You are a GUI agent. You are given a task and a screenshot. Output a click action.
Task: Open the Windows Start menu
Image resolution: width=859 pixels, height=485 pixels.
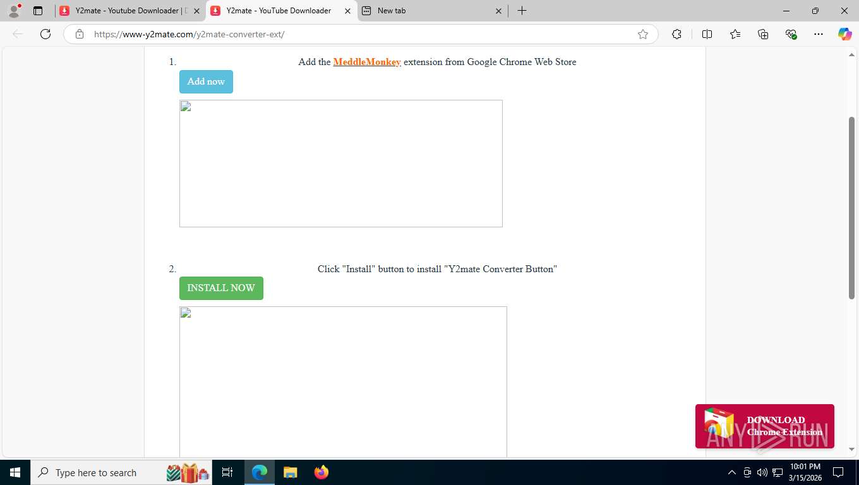point(15,472)
